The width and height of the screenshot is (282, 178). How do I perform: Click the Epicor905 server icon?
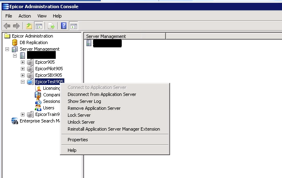[x=30, y=62]
